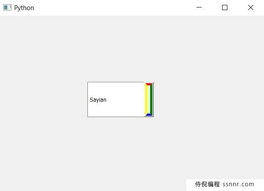Click the Python window icon in title bar

pos(7,7)
